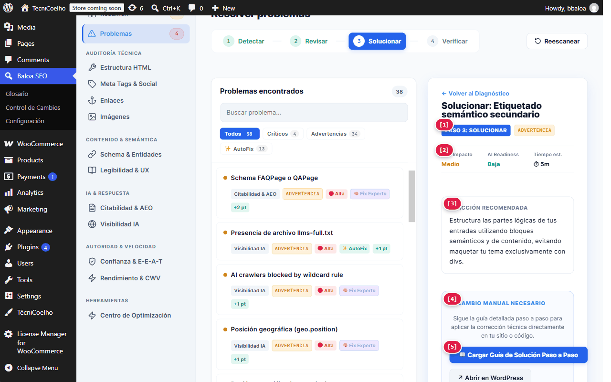
Task: Click the Media icon in admin sidebar
Action: click(x=8, y=27)
